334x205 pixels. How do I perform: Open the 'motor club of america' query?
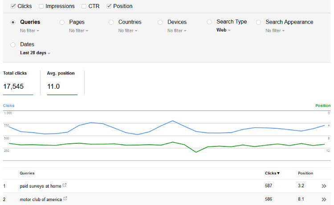41,200
